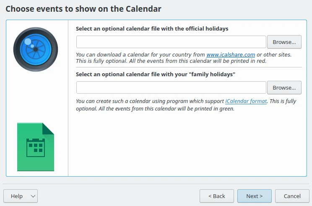Screen dimensions: 312x206
Task: Open the www.icalshare.com link
Action: 231,54
